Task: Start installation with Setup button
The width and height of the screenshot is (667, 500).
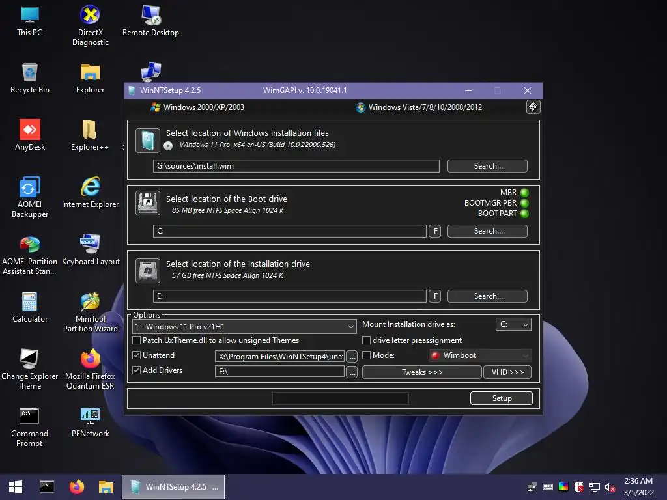Action: tap(502, 398)
